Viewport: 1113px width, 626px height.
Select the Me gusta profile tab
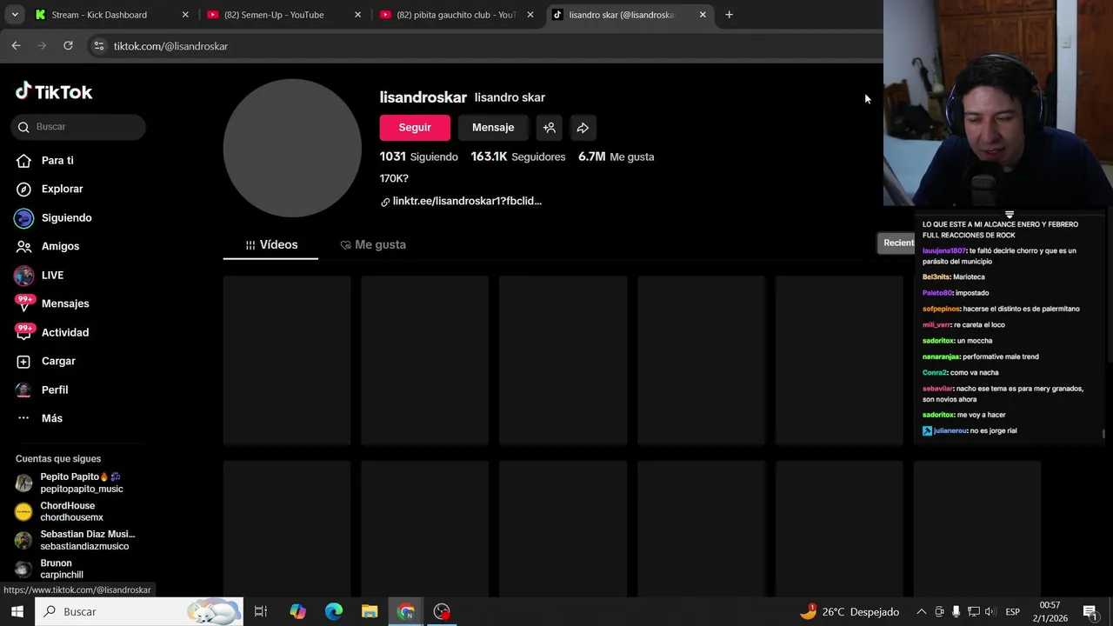click(x=373, y=245)
